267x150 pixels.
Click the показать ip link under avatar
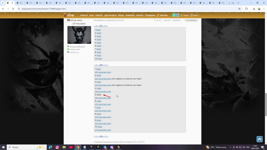[74, 52]
